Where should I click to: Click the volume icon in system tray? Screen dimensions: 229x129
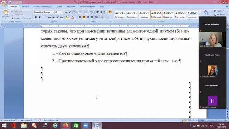pyautogui.click(x=206, y=126)
